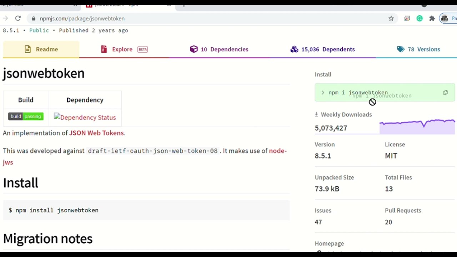This screenshot has width=457, height=257.
Task: Reload the page with the refresh icon
Action: (x=18, y=18)
